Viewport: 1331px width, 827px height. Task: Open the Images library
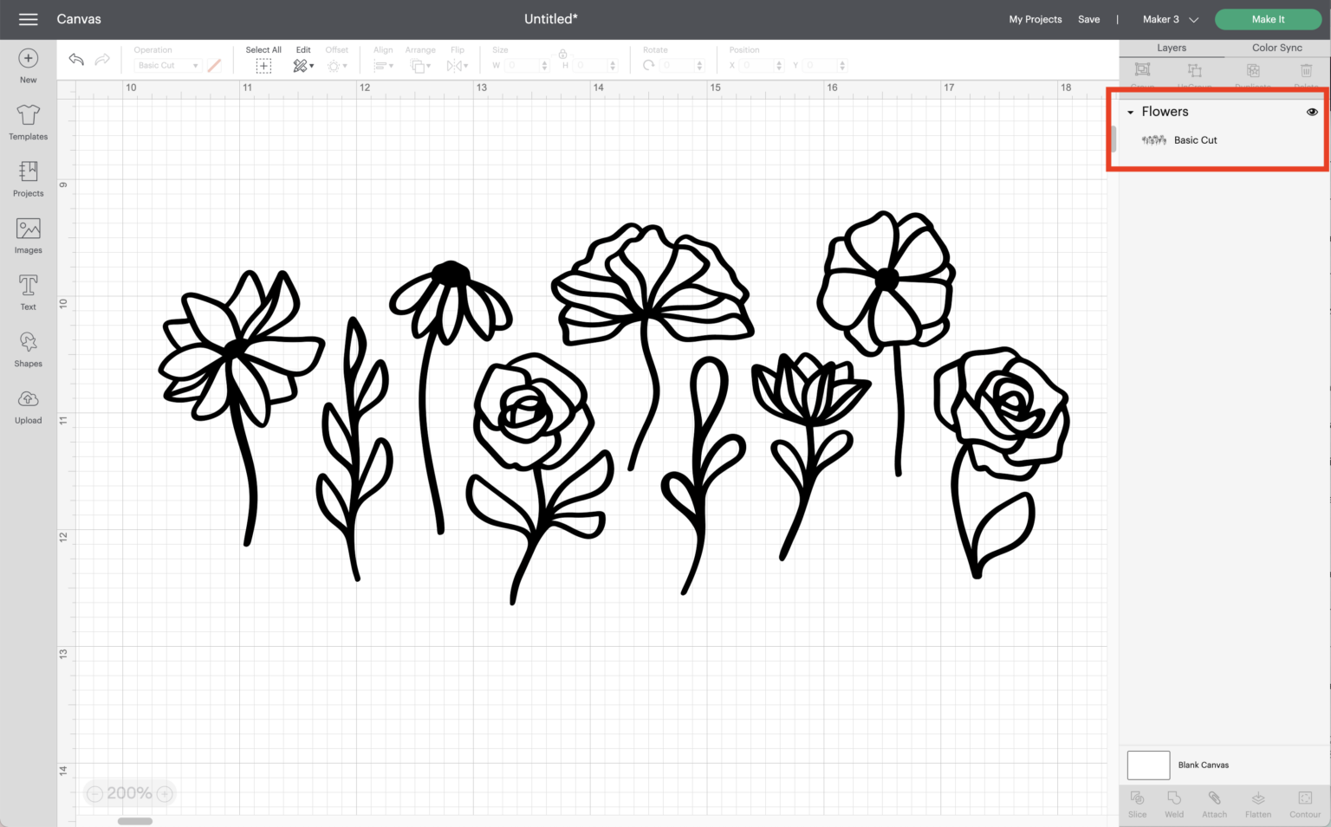coord(28,234)
